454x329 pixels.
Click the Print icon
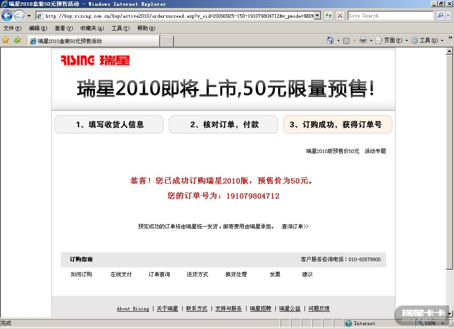point(363,40)
